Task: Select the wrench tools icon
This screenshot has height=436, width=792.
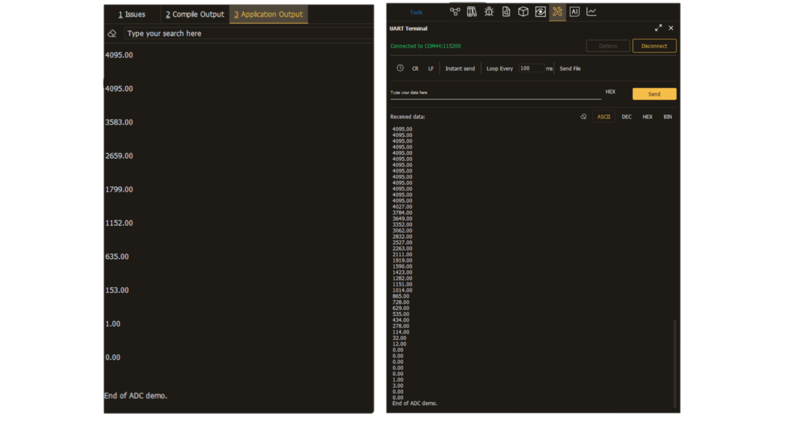Action: pyautogui.click(x=557, y=12)
